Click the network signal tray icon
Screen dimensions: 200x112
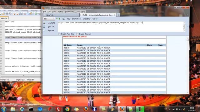click(x=173, y=109)
